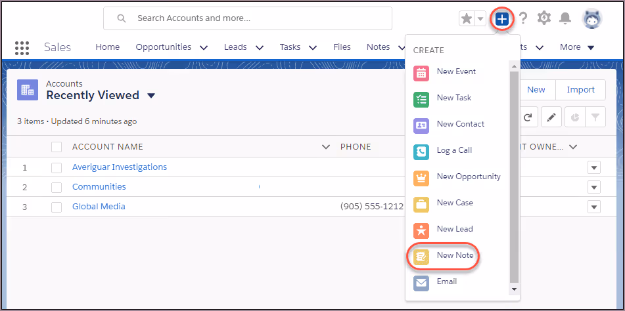
Task: Click the Create menu scrollbar thumb
Action: coord(514,176)
